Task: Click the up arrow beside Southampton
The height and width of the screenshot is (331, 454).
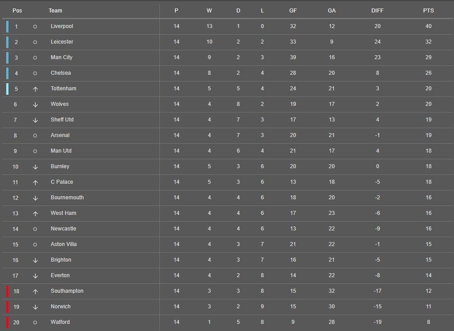Action: point(35,291)
